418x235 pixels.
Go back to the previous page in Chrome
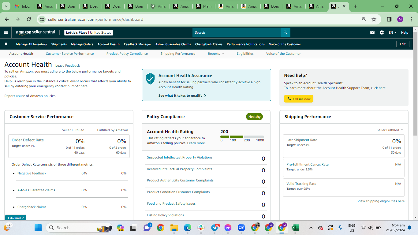coord(7,19)
